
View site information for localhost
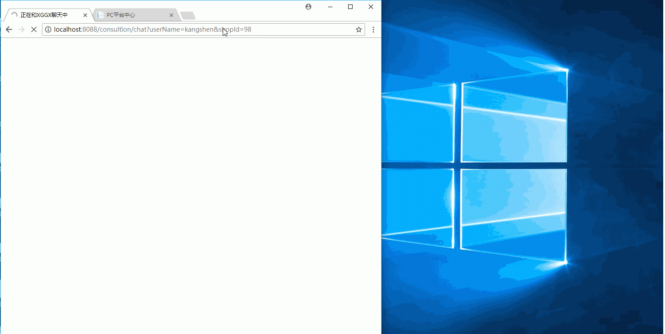tap(48, 29)
